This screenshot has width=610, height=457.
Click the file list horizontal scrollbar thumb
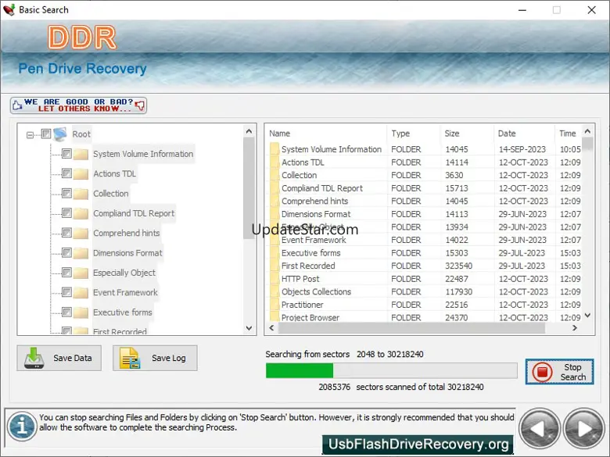[x=411, y=328]
